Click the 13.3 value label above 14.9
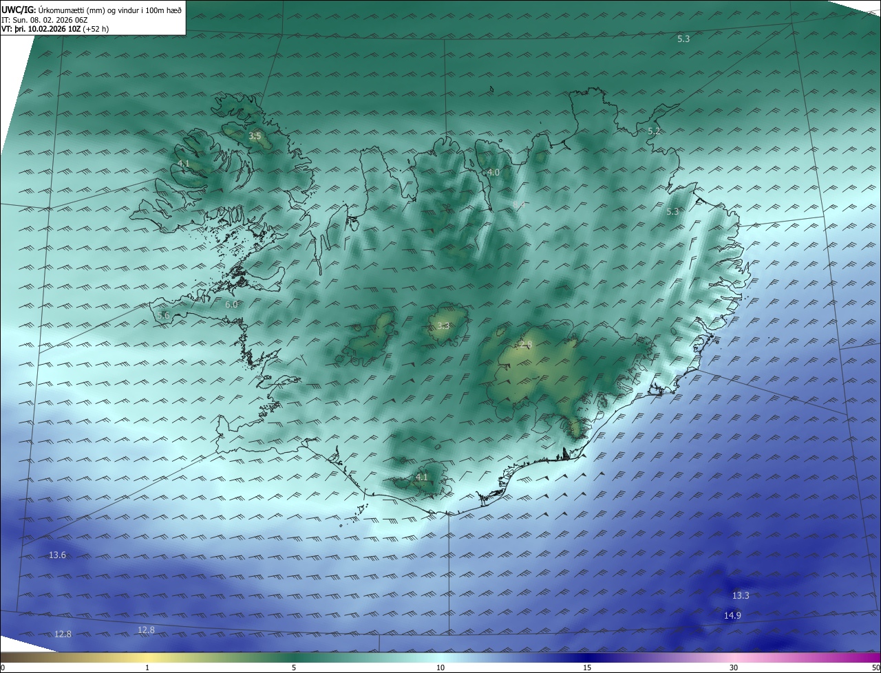 [x=741, y=595]
